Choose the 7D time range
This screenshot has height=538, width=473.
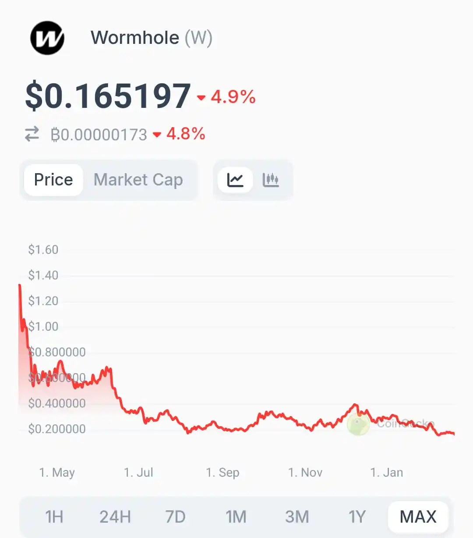point(175,517)
